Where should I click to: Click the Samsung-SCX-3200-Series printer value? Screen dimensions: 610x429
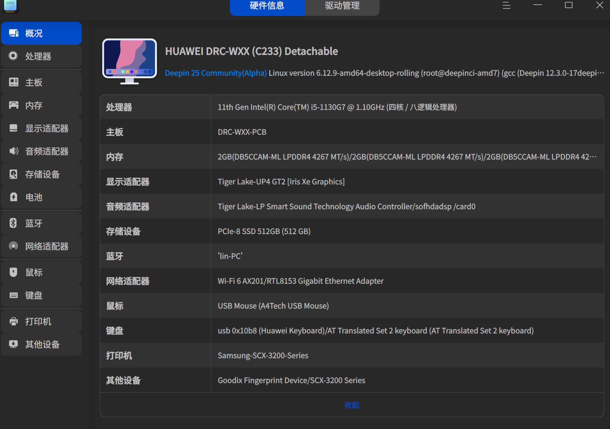[x=263, y=355]
